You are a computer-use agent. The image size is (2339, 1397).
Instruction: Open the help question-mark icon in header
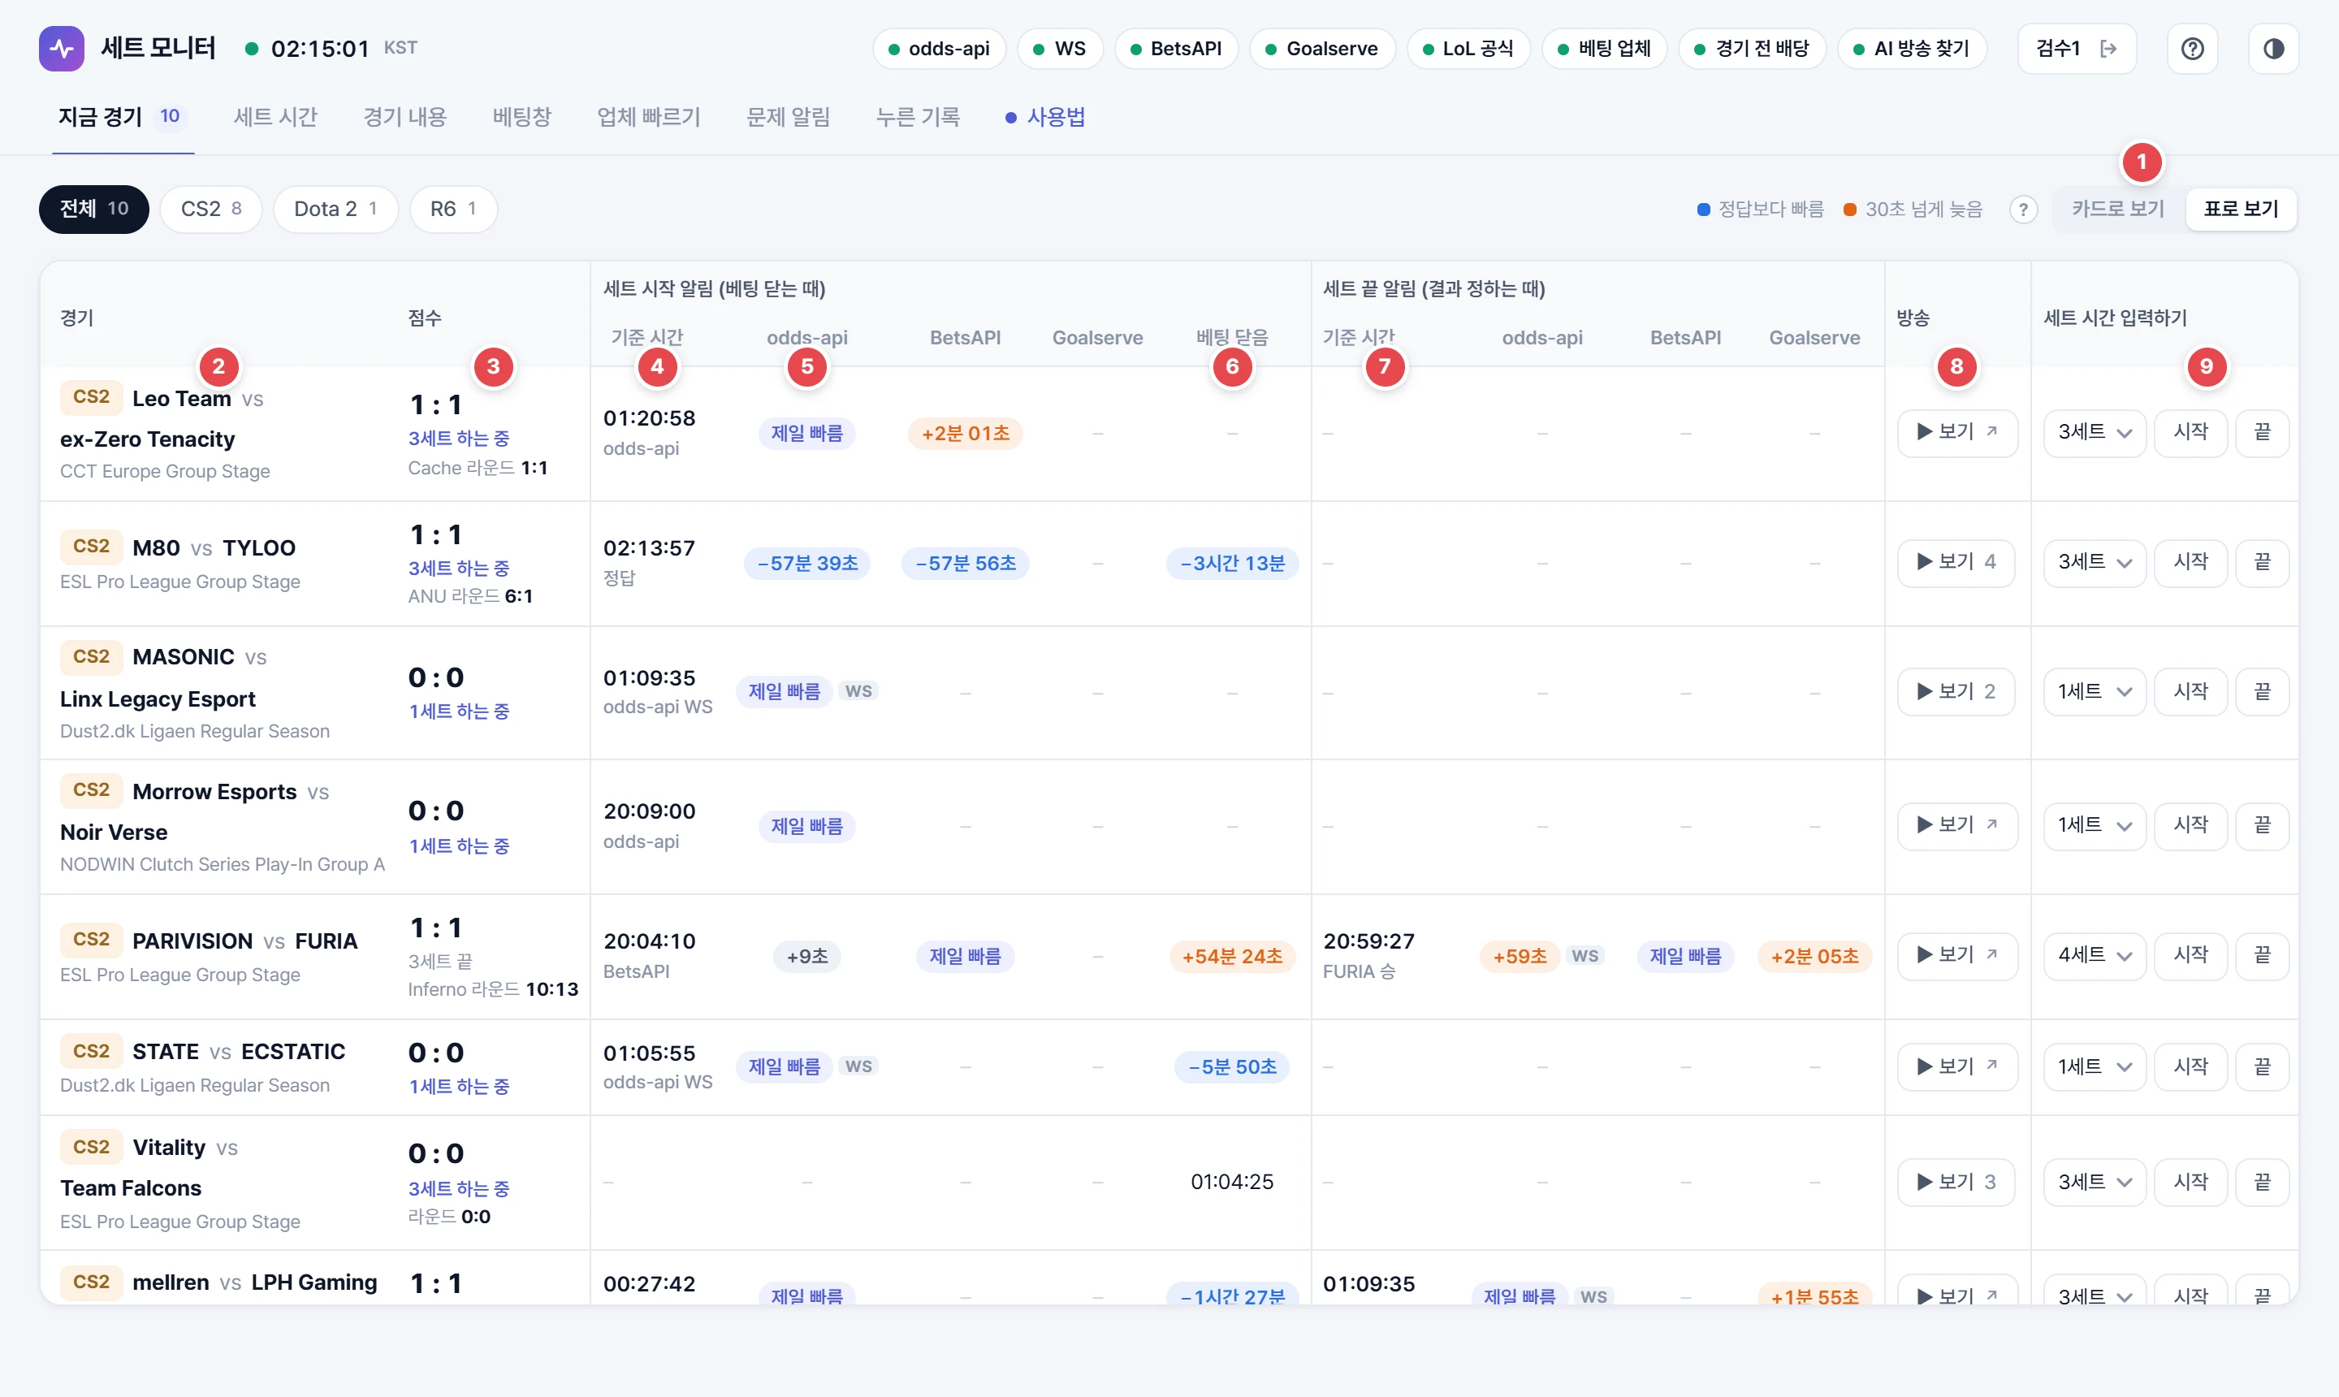(x=2192, y=48)
